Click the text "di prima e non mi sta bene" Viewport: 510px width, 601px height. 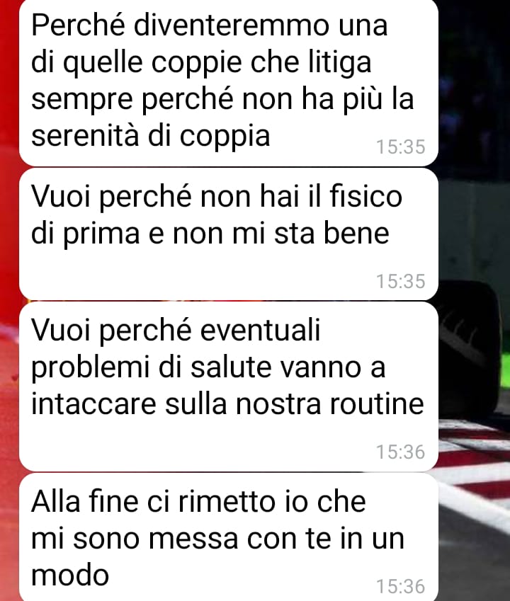point(210,234)
